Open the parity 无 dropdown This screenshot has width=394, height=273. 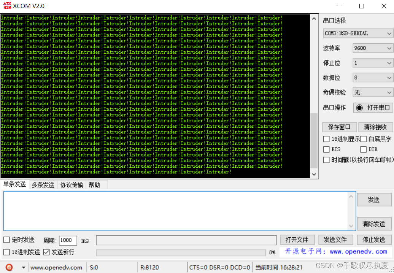click(x=373, y=92)
